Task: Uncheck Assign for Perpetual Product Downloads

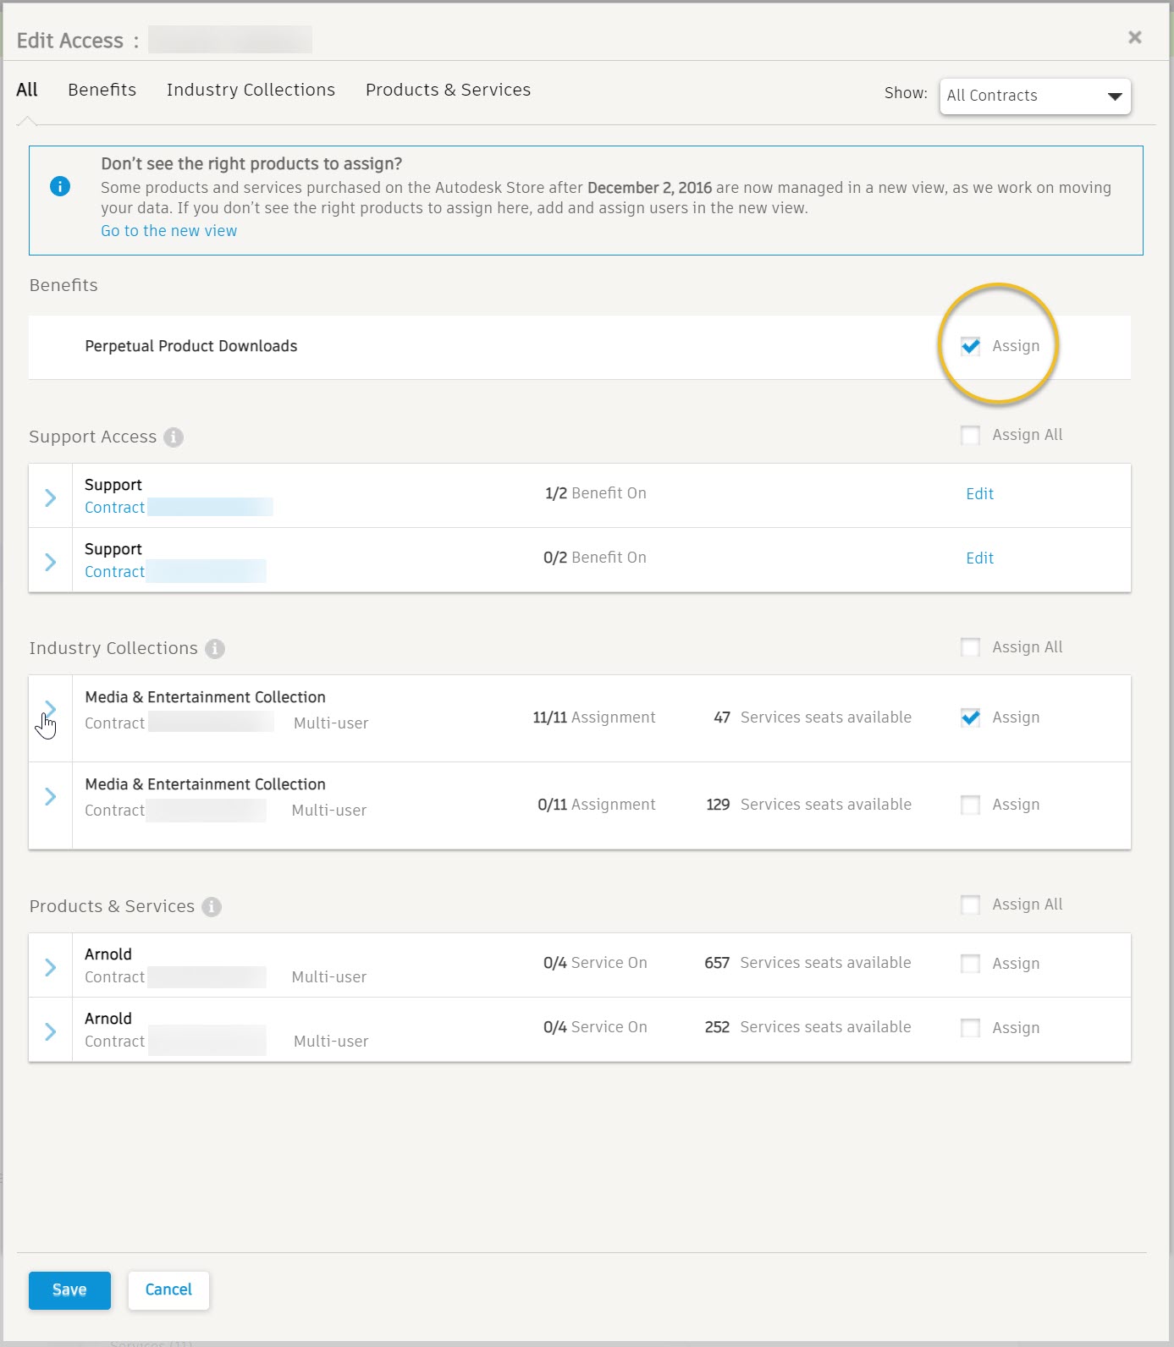Action: pyautogui.click(x=971, y=346)
